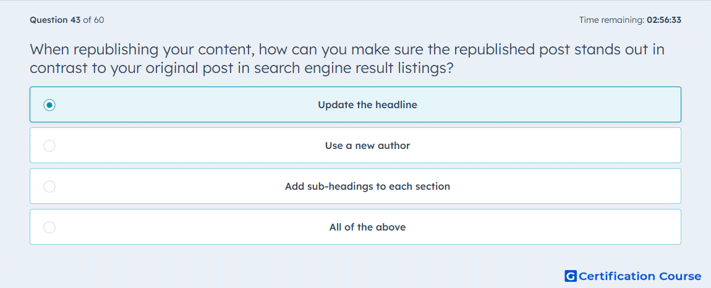Click the "Update the headline" answer text
Screen dimensions: 711x288
367,105
